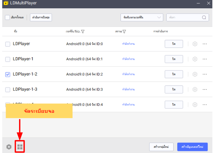Click the batch operation button
213x153 pixels.
(x=41, y=17)
